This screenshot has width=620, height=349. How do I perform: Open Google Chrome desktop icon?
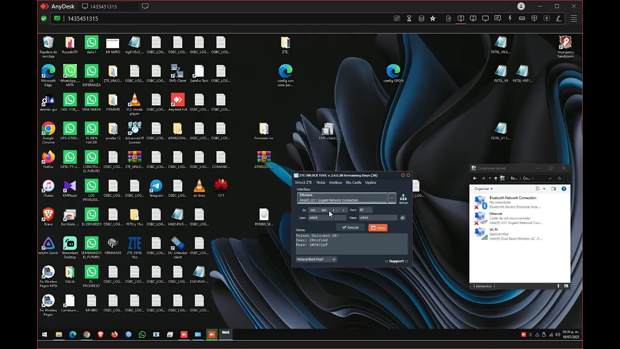pyautogui.click(x=48, y=133)
